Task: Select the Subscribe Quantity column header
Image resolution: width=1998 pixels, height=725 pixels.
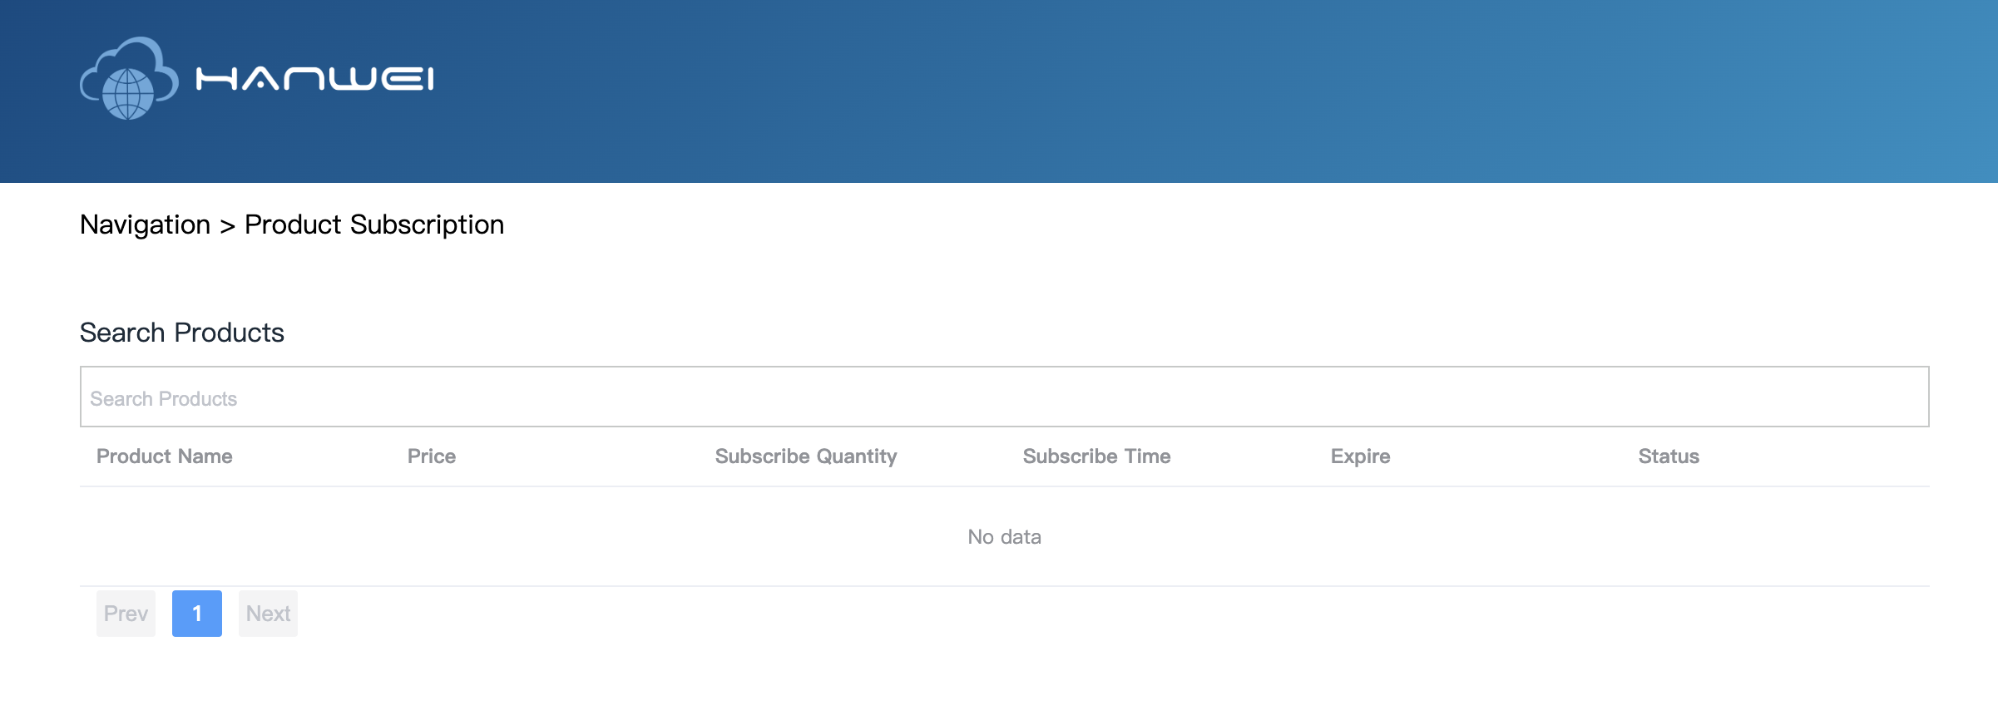Action: coord(805,456)
